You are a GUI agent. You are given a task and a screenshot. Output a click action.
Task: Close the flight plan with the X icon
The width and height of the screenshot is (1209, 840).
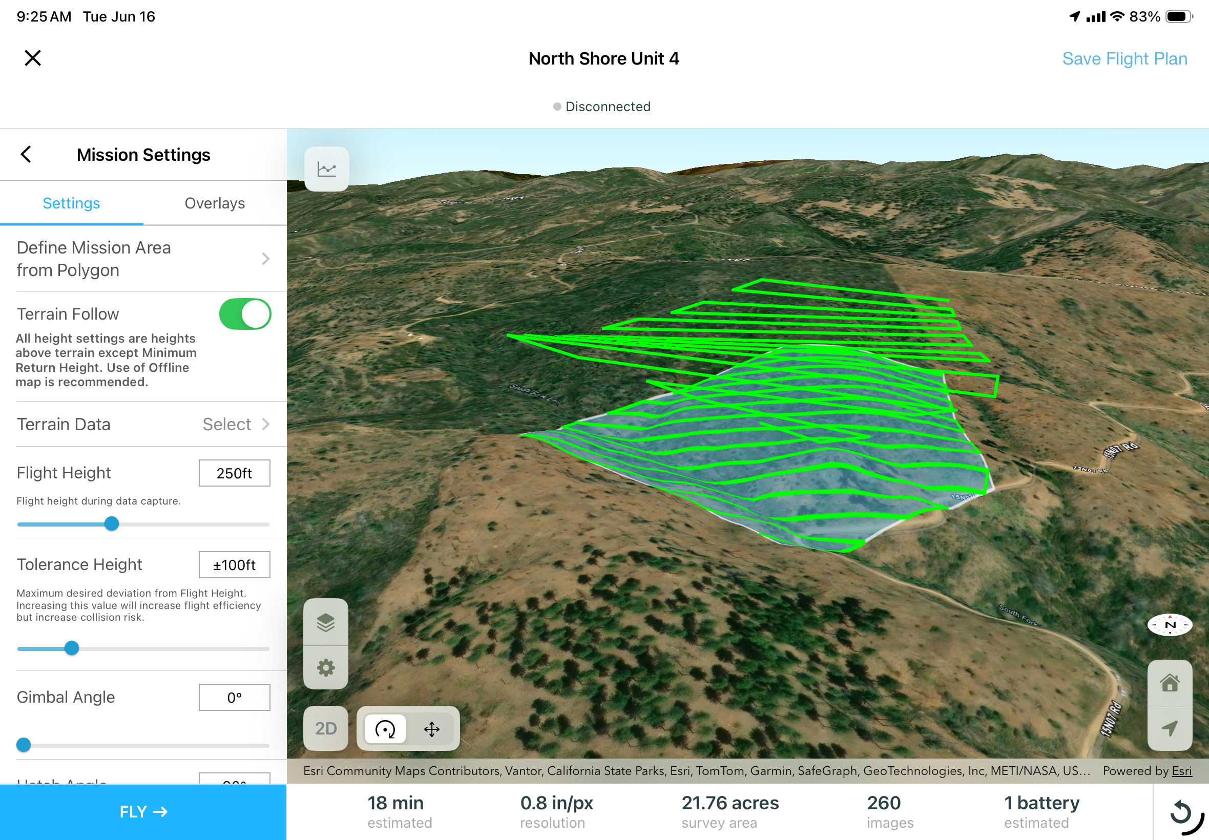(33, 58)
